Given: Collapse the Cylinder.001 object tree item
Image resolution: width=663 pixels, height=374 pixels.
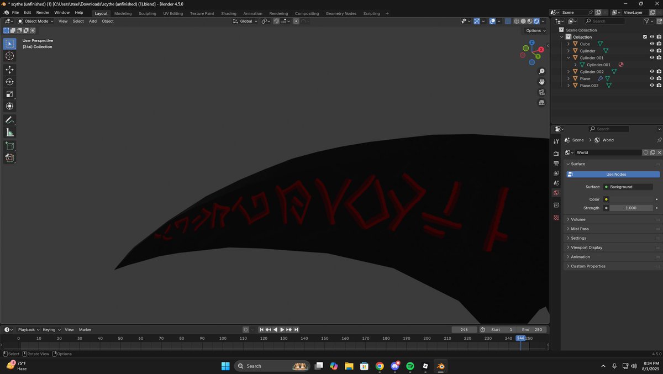Looking at the screenshot, I should pos(569,57).
